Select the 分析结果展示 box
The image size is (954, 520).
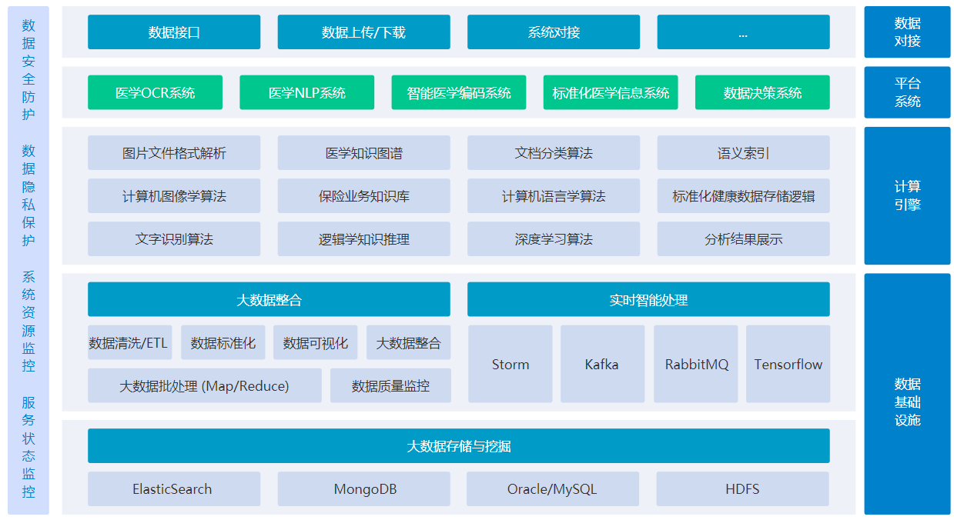pyautogui.click(x=743, y=239)
